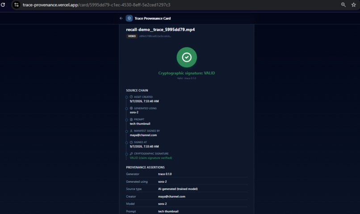The width and height of the screenshot is (360, 214).
Task: Click sora-2 under Generated Using
Action: 134,112
